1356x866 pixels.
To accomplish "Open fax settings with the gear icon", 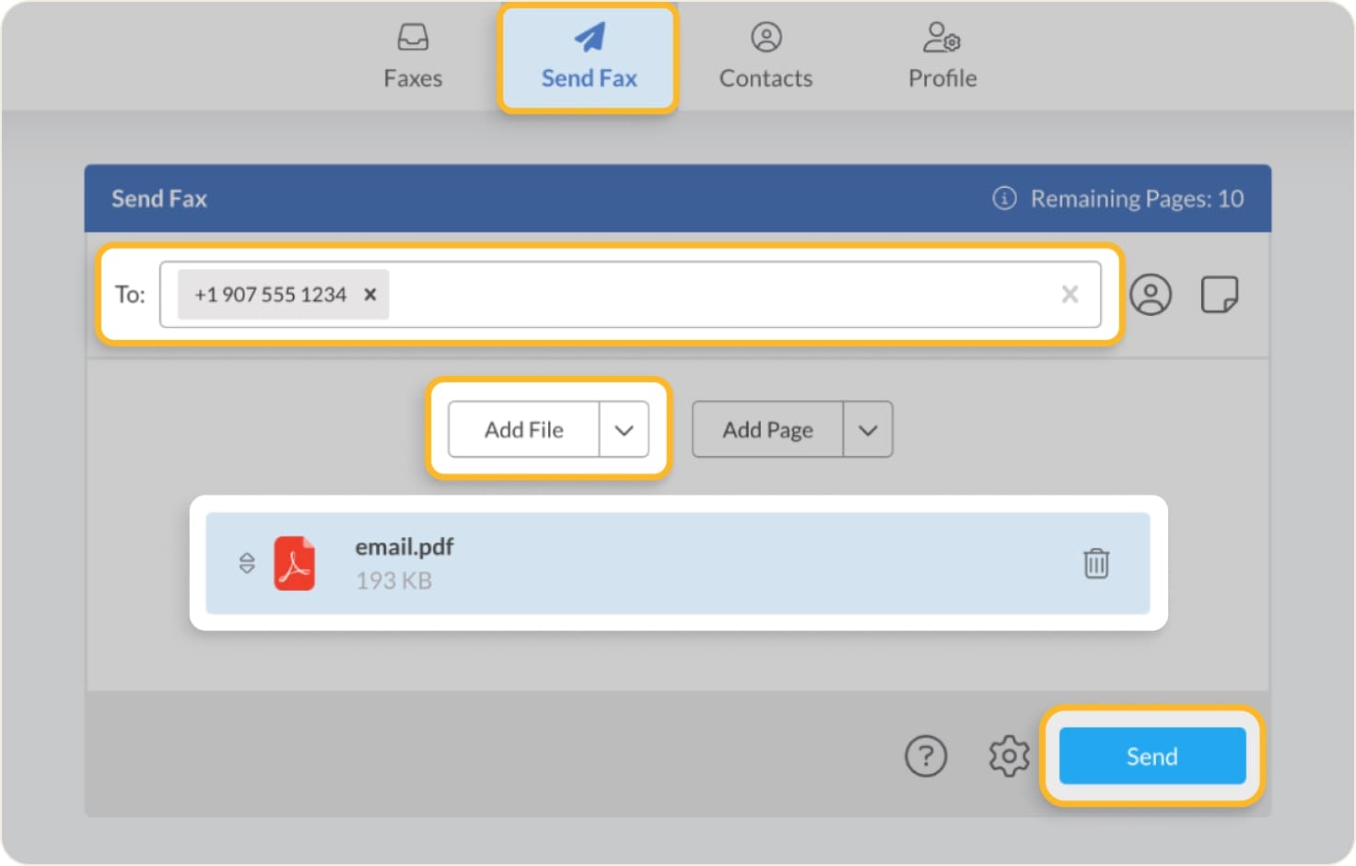I will click(1009, 755).
